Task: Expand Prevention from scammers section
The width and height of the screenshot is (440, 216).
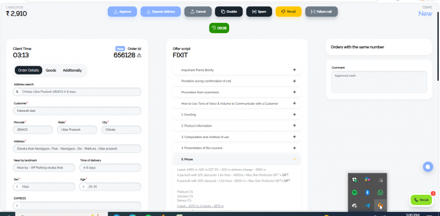Action: (x=237, y=92)
